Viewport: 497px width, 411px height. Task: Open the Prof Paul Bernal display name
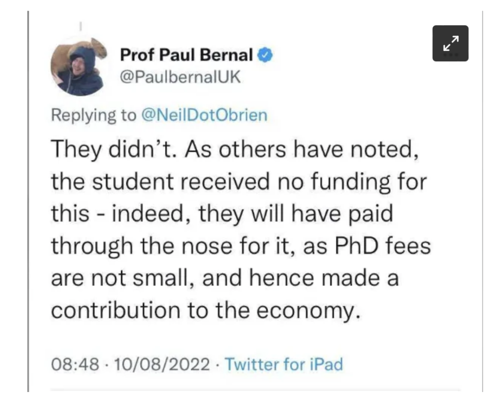187,56
